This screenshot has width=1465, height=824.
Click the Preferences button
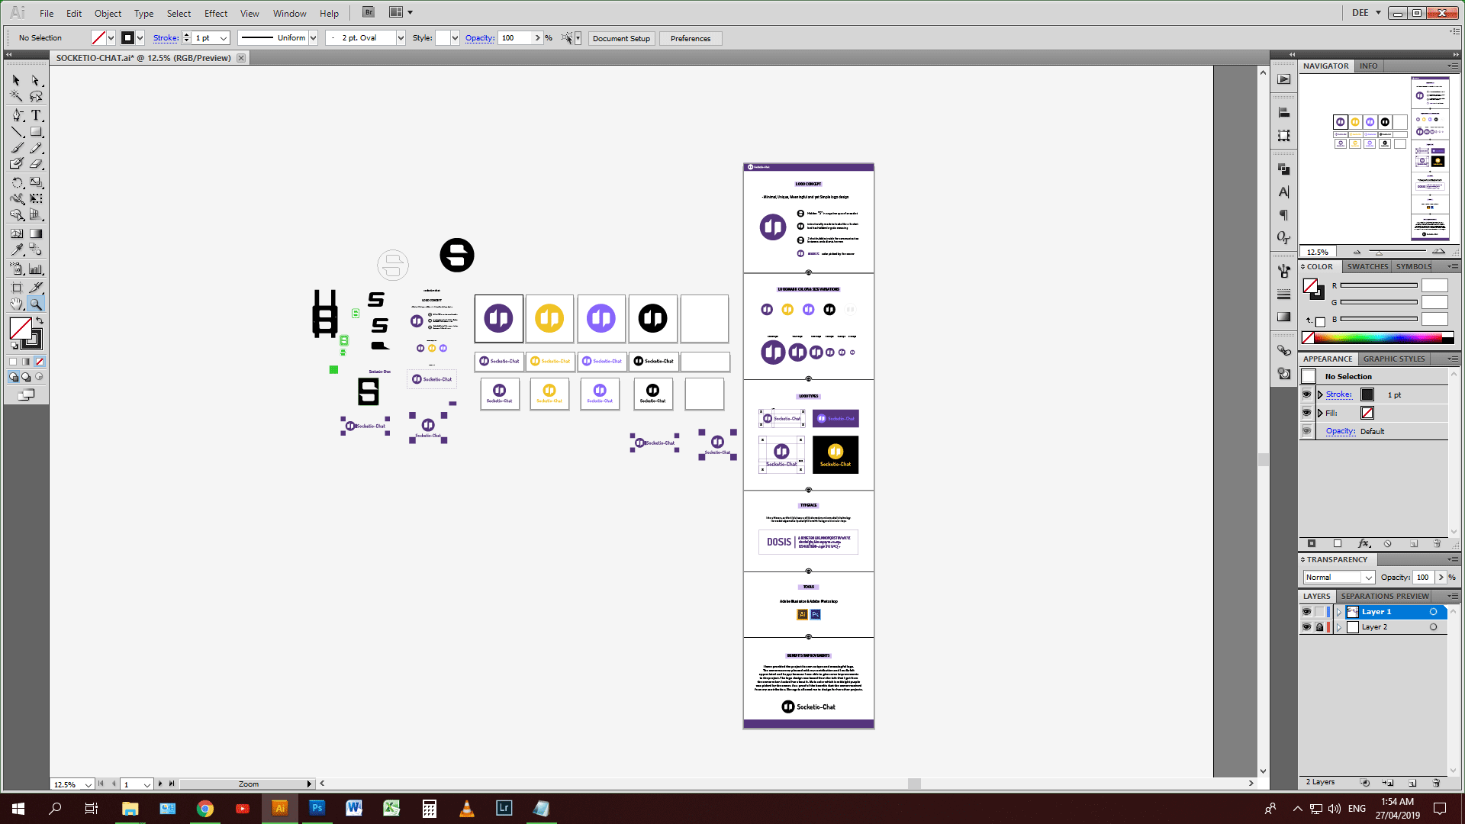click(690, 38)
